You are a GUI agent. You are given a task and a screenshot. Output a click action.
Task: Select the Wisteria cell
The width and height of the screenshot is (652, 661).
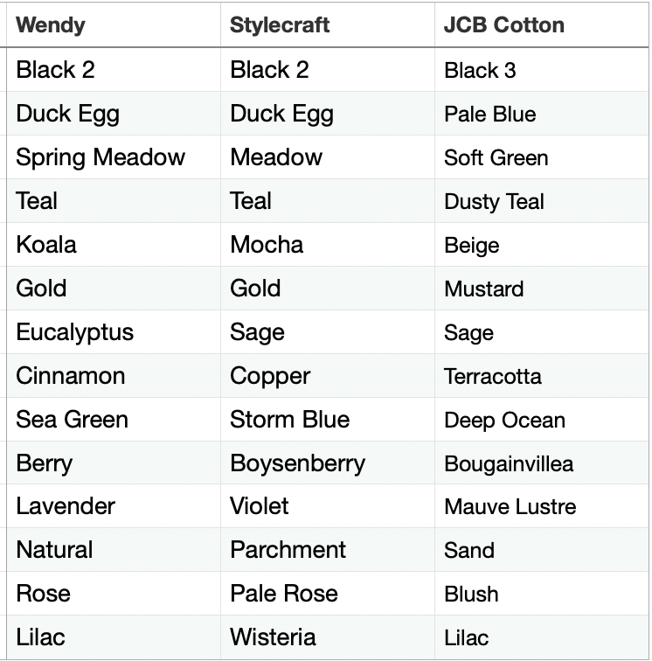[328, 637]
